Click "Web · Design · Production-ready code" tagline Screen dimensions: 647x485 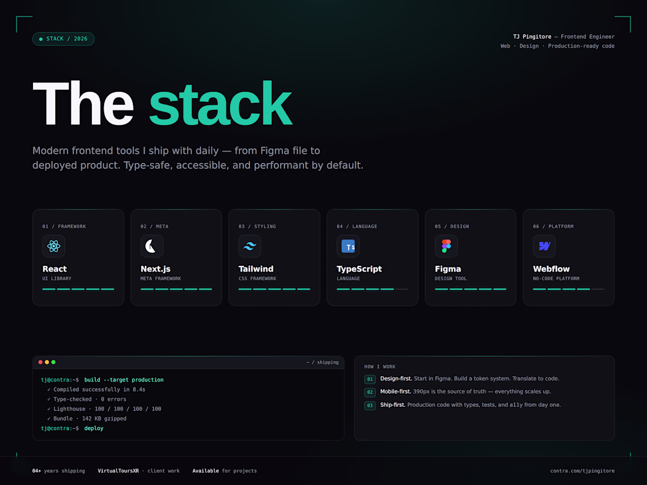point(558,46)
